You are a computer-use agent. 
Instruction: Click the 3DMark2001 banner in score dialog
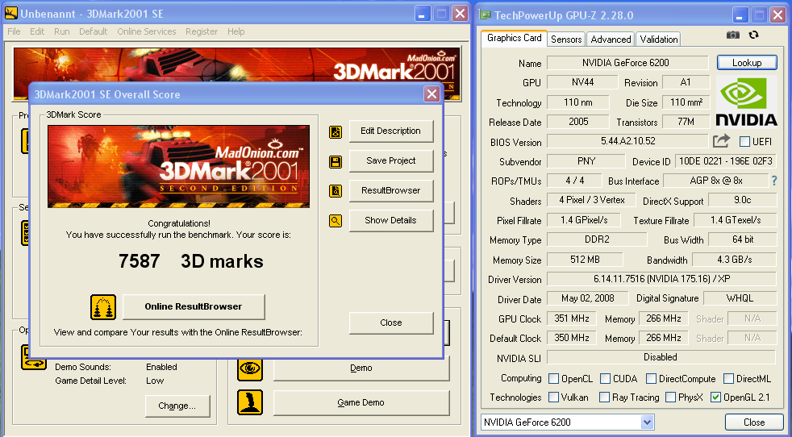click(x=179, y=167)
